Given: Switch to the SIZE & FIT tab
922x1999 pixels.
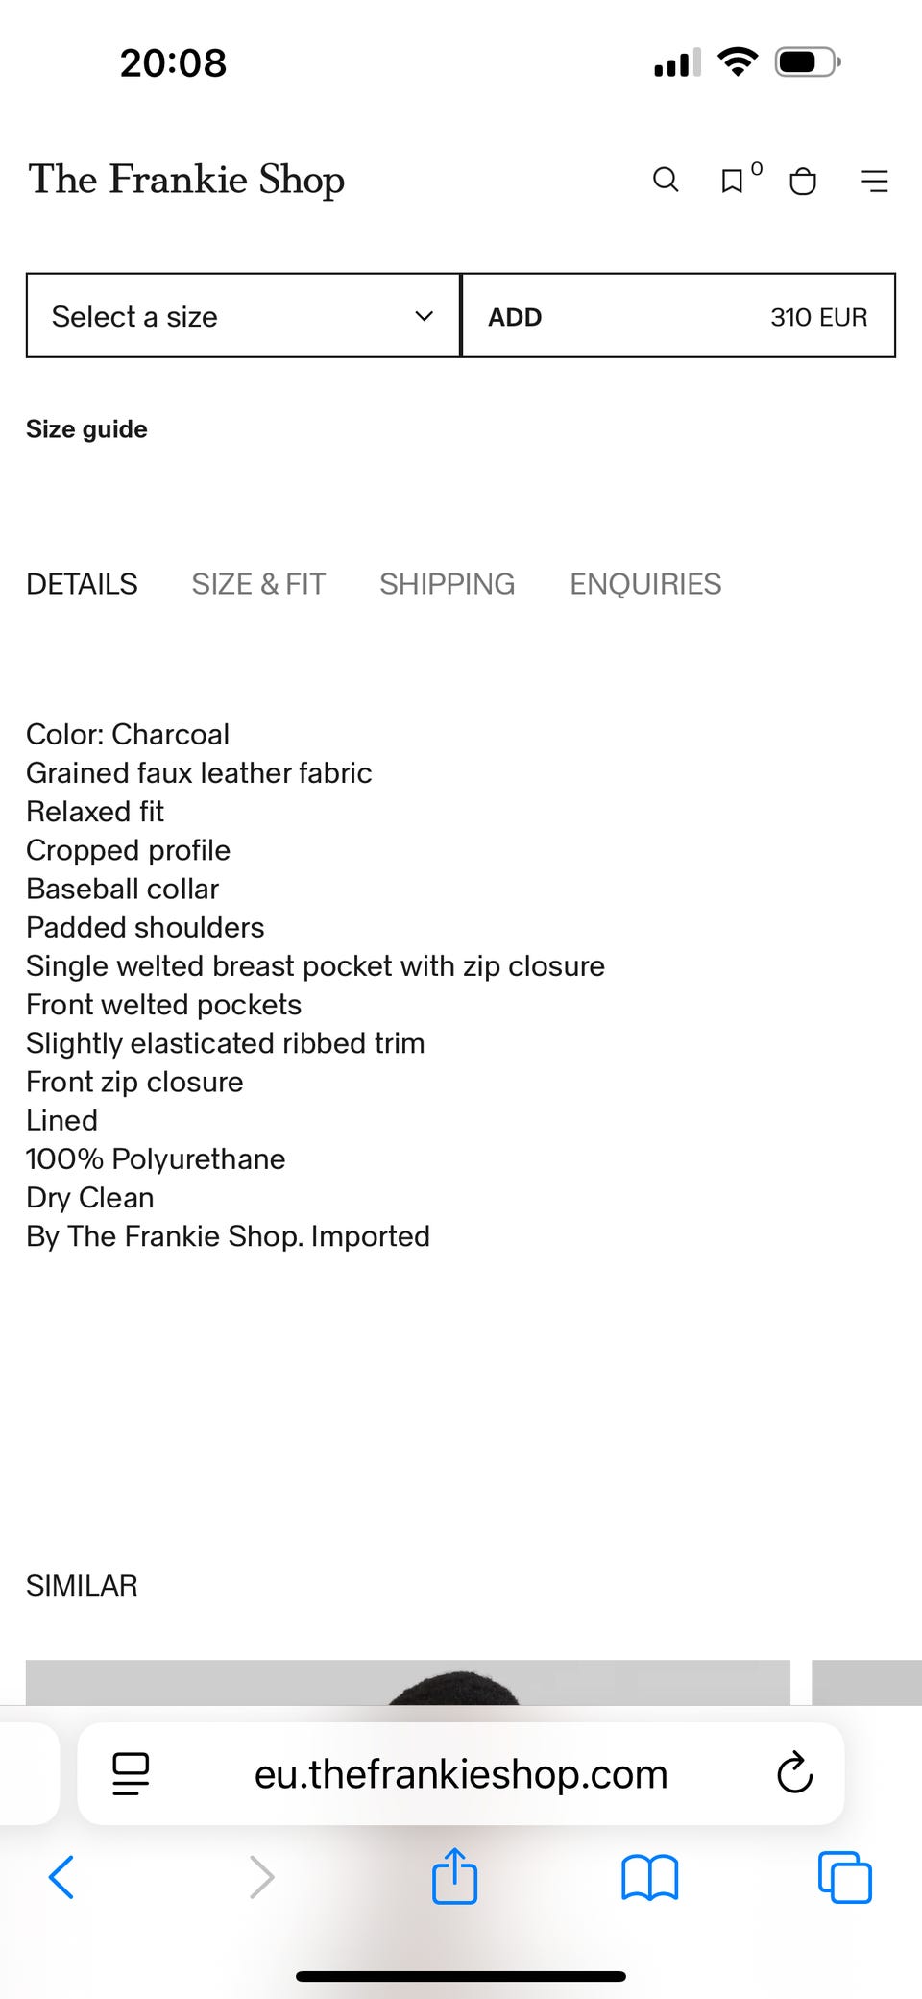Looking at the screenshot, I should click(258, 584).
